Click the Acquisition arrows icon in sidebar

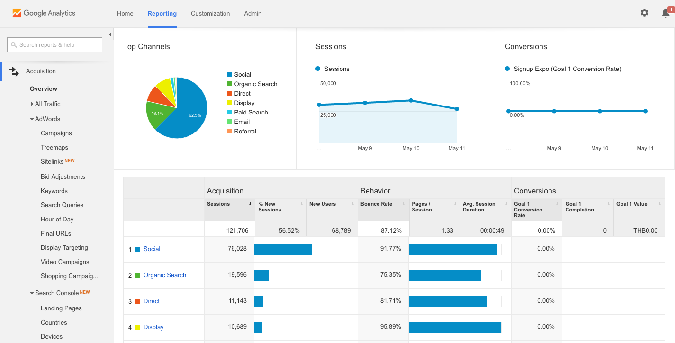(14, 71)
